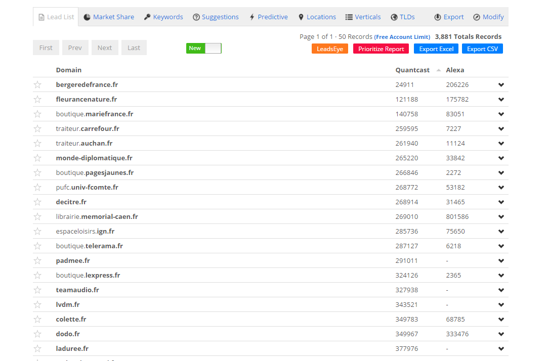Click Export Excel button
Viewport: 547px width, 361px height.
[436, 49]
